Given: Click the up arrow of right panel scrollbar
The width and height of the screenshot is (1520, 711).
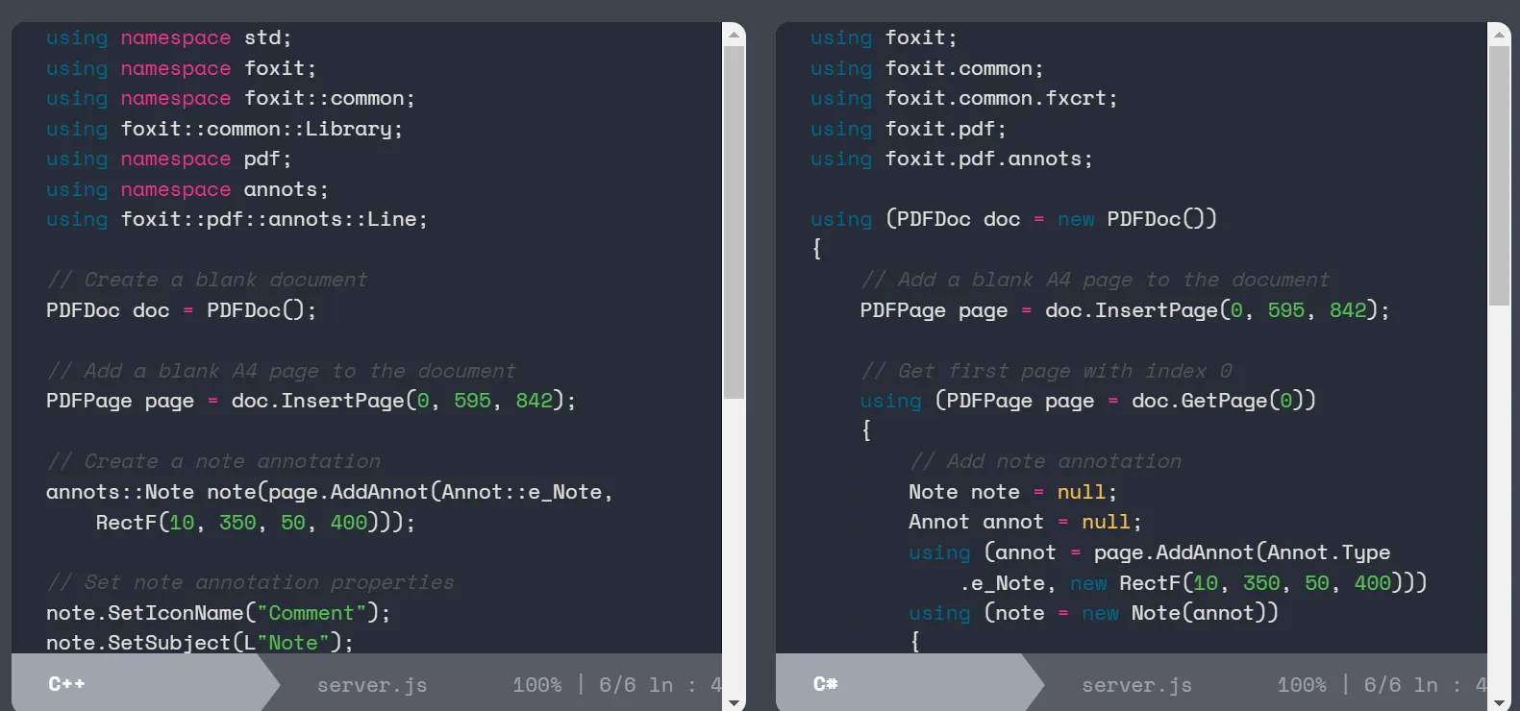Looking at the screenshot, I should tap(1499, 35).
